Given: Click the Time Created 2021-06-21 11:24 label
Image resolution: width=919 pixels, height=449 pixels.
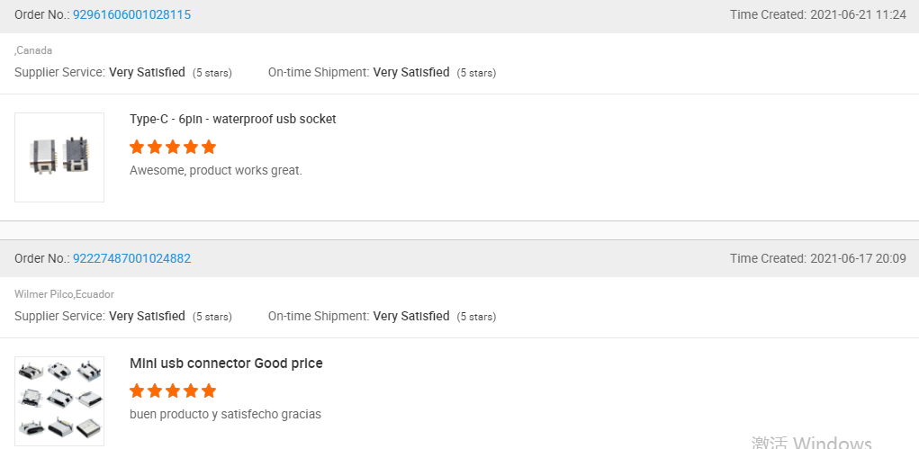Looking at the screenshot, I should 818,14.
